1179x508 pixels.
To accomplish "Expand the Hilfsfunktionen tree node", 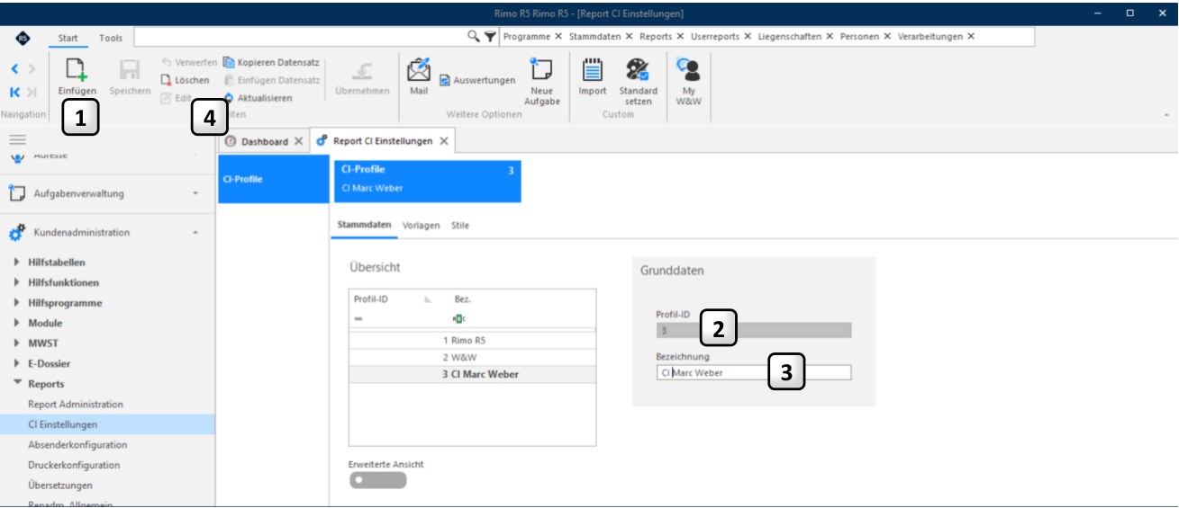I will (x=17, y=282).
